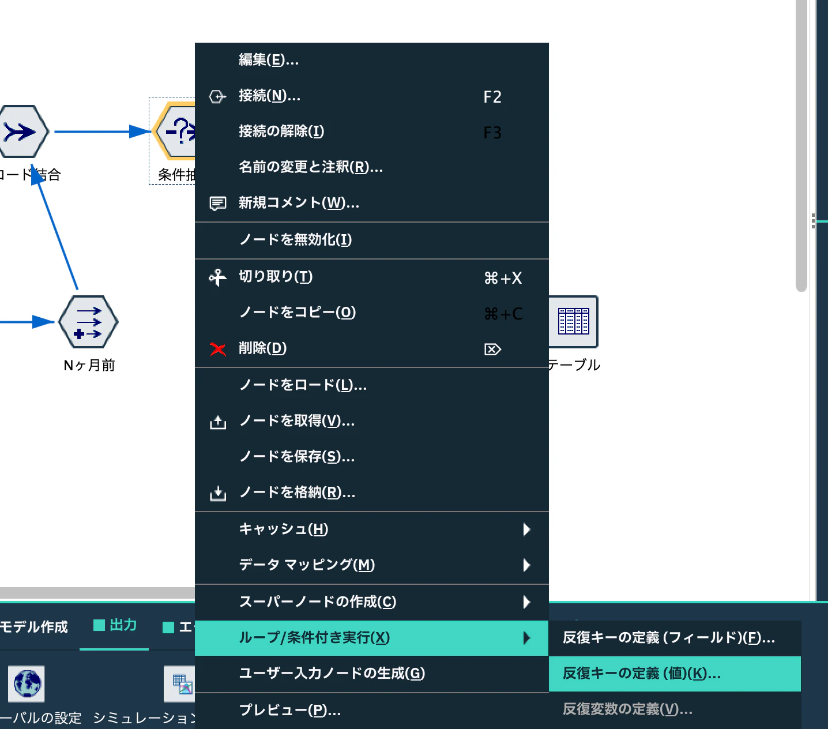
Task: Click the comment bubble icon beside 新規コメント
Action: point(217,203)
